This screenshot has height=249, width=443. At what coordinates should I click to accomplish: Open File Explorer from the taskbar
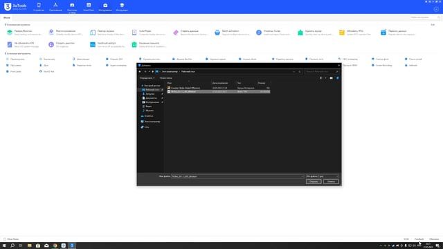tap(29, 246)
